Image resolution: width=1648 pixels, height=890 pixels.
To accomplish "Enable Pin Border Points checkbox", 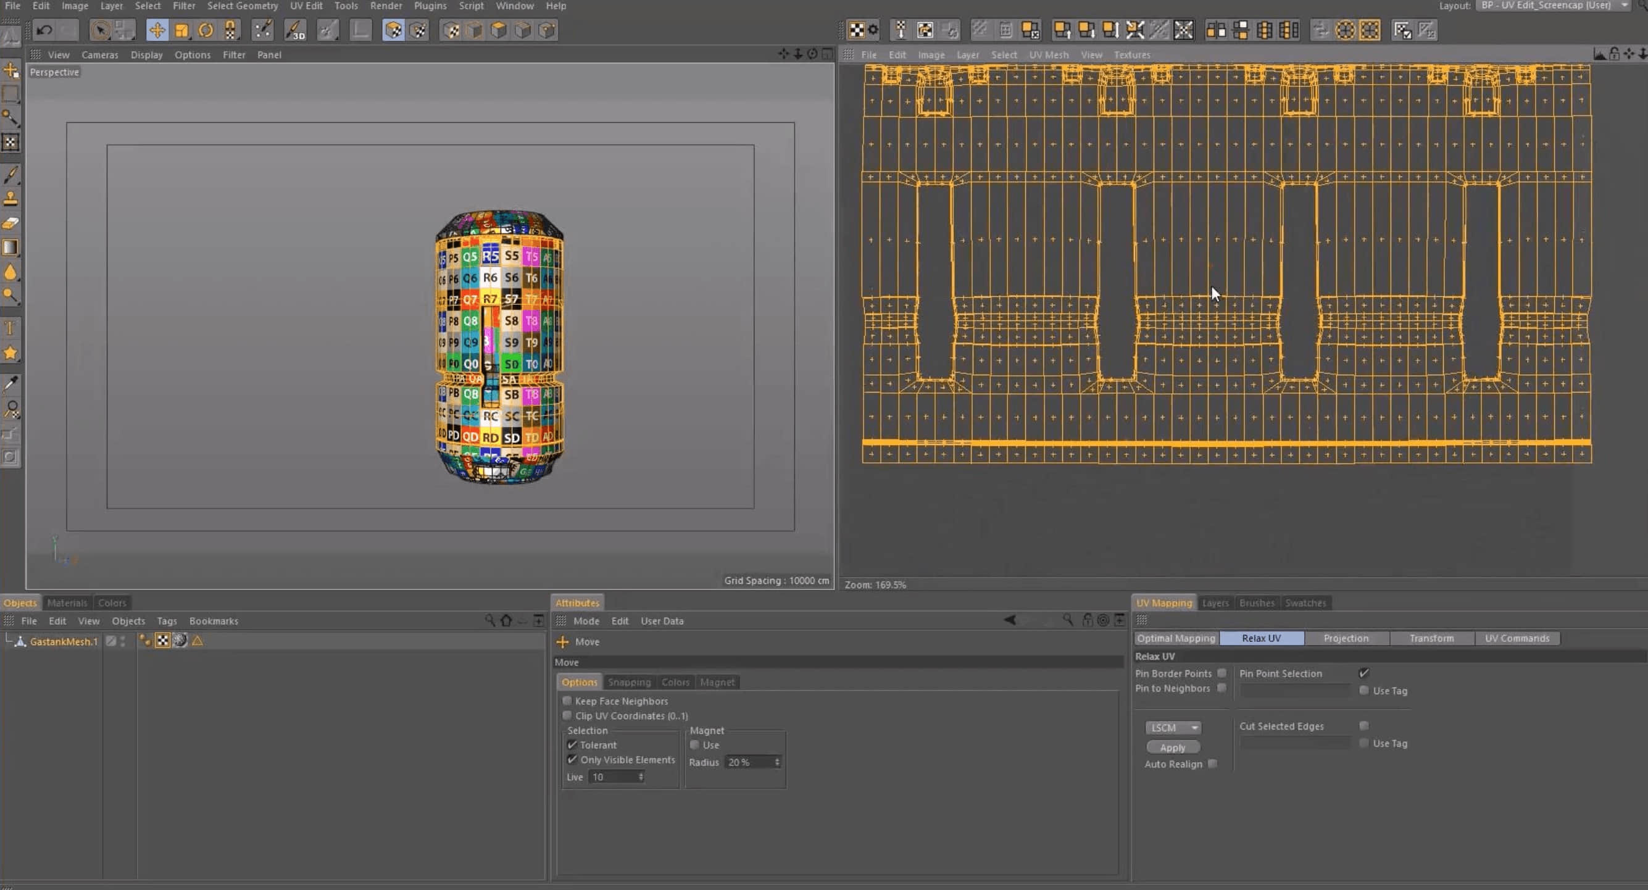I will coord(1222,673).
